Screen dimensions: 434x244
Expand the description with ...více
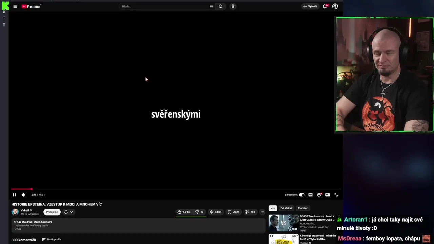point(18,229)
